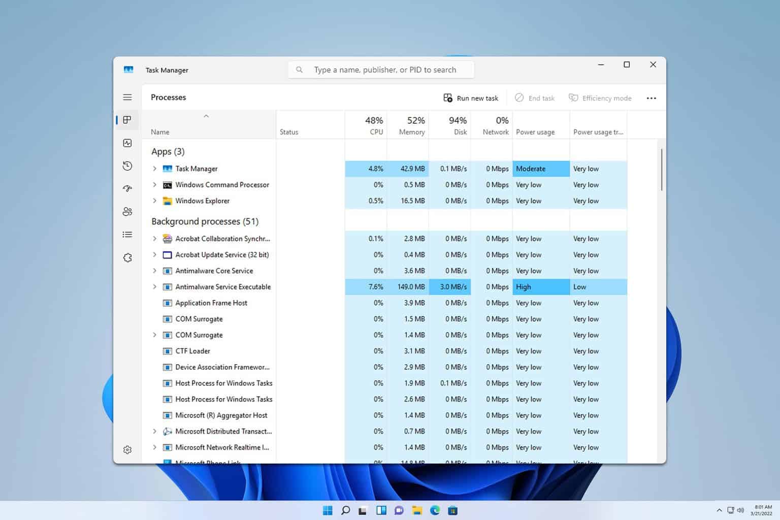Expand Acrobat Collaboration Synchronizer row
The height and width of the screenshot is (520, 780).
click(154, 239)
